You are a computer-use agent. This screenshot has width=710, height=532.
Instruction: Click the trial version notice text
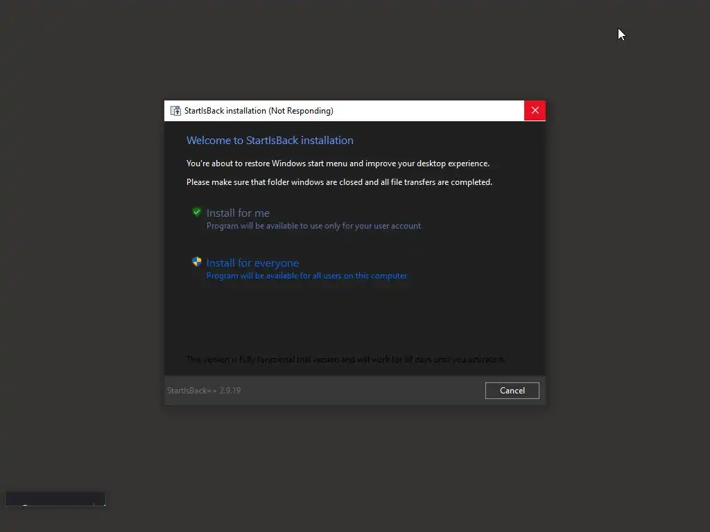[x=345, y=360]
